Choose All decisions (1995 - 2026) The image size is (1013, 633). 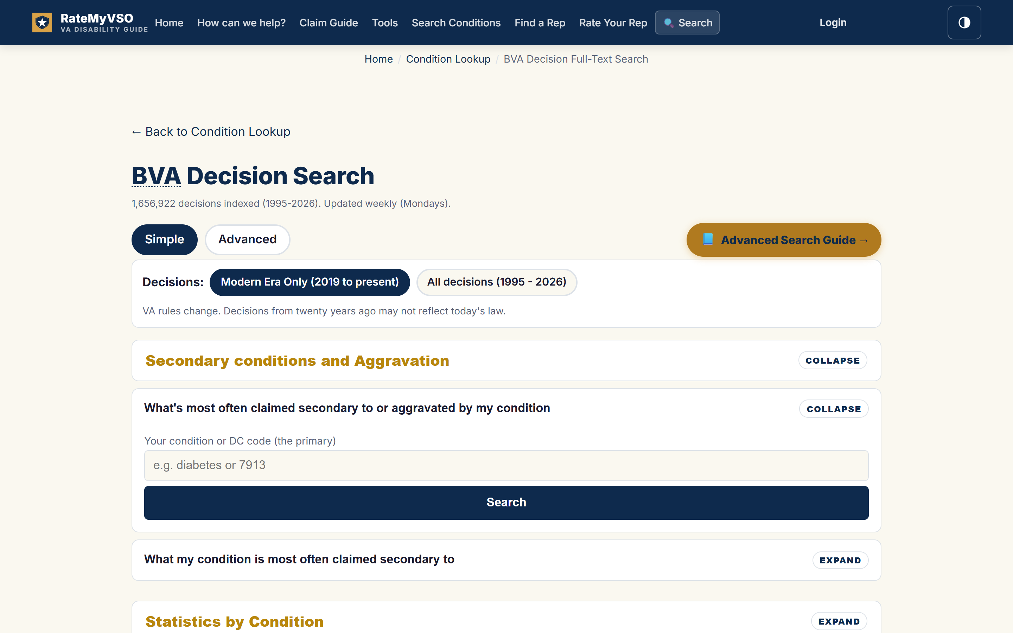(x=496, y=282)
